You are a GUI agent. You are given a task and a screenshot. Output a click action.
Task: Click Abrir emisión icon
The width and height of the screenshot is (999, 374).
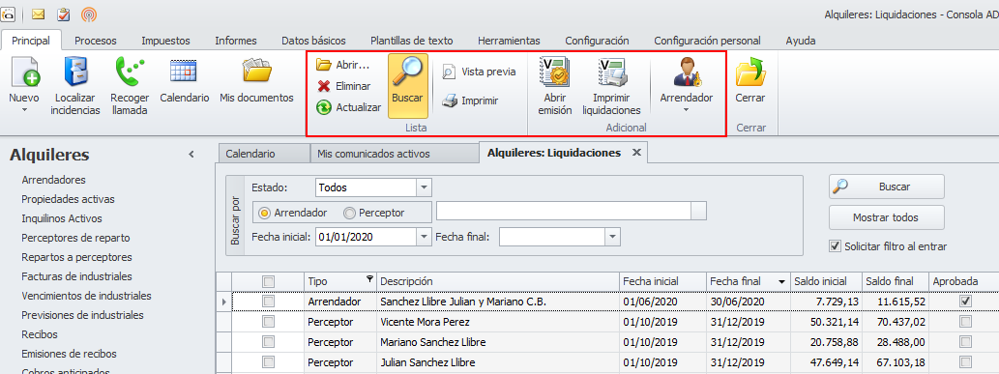click(554, 72)
